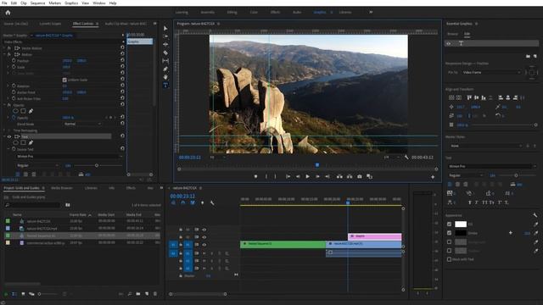The image size is (543, 305).
Task: Collapse the Opacity effect group
Action: point(5,105)
